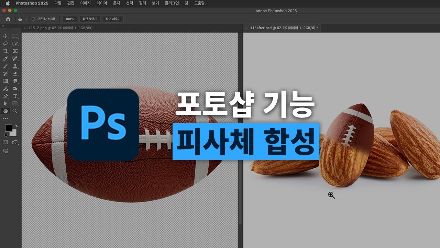Open the 보기 menu

155,3
